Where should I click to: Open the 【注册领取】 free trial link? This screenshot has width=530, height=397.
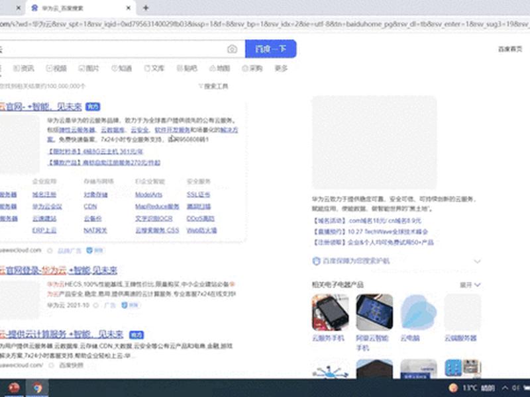tap(373, 242)
